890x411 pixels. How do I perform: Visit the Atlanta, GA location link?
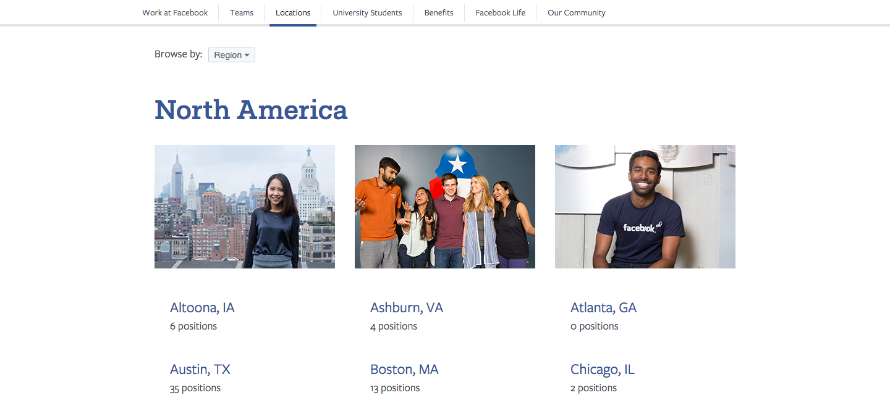[603, 307]
